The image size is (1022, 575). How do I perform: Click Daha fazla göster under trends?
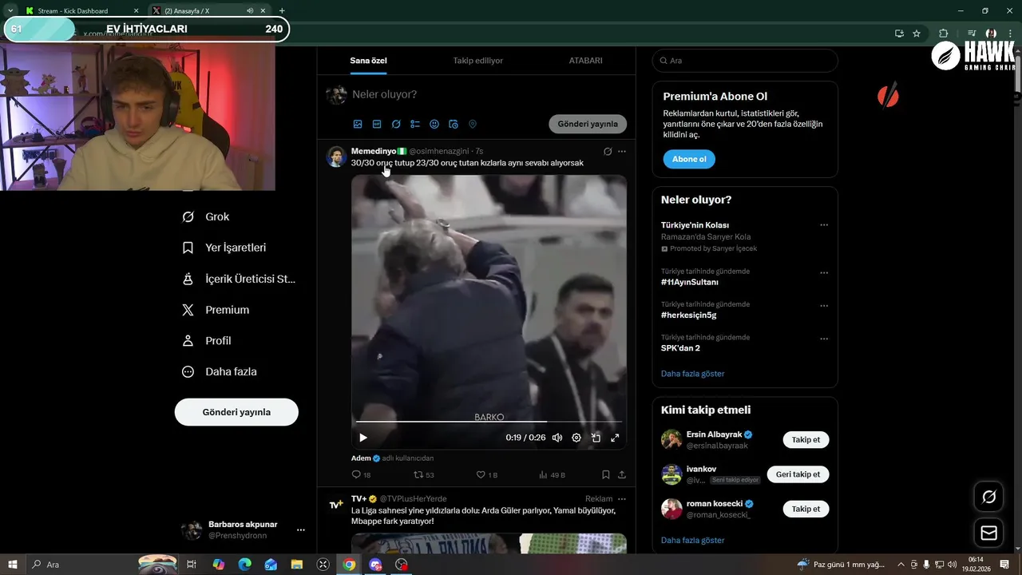click(x=692, y=374)
